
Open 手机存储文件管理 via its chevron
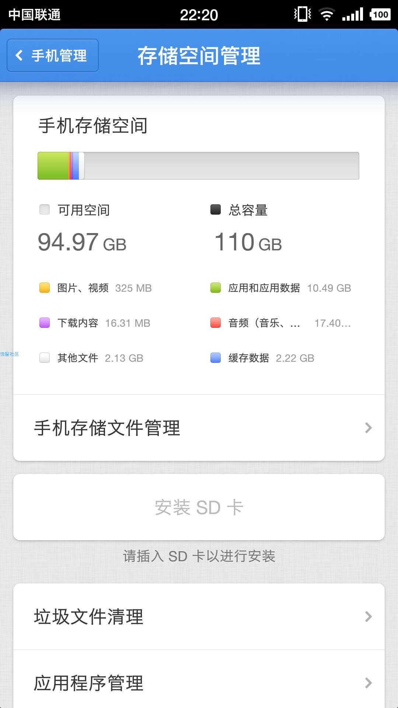(368, 428)
